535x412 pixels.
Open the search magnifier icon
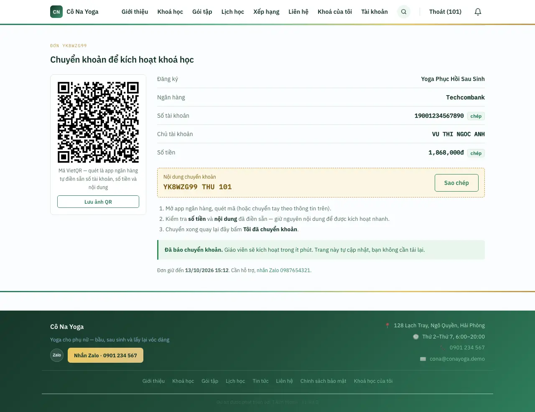(x=404, y=12)
